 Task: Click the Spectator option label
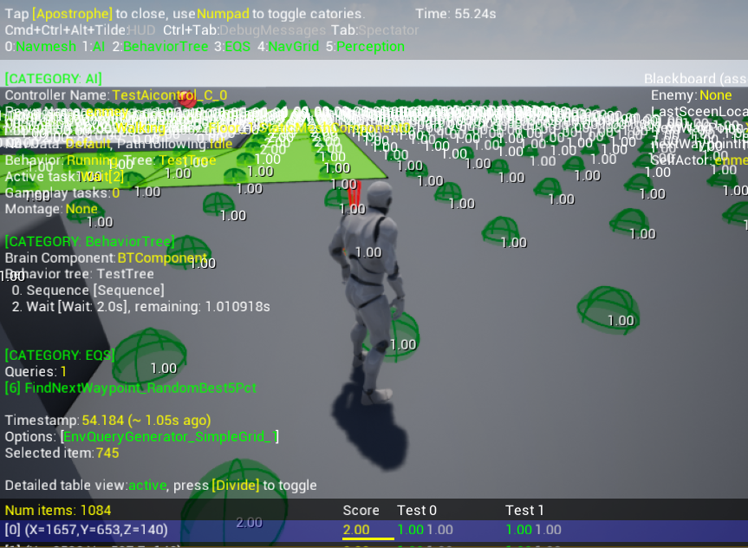click(x=388, y=30)
